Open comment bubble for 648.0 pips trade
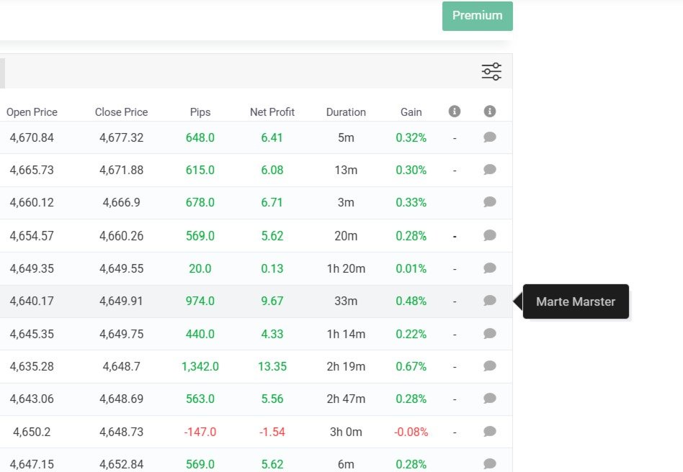 tap(490, 137)
